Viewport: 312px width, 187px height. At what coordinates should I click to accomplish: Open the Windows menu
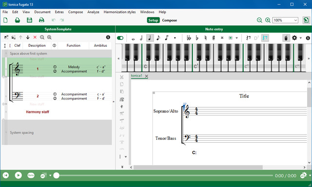click(x=147, y=12)
